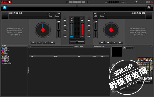Click the search magnifier icon in browser
This screenshot has width=154, height=97.
pyautogui.click(x=29, y=47)
